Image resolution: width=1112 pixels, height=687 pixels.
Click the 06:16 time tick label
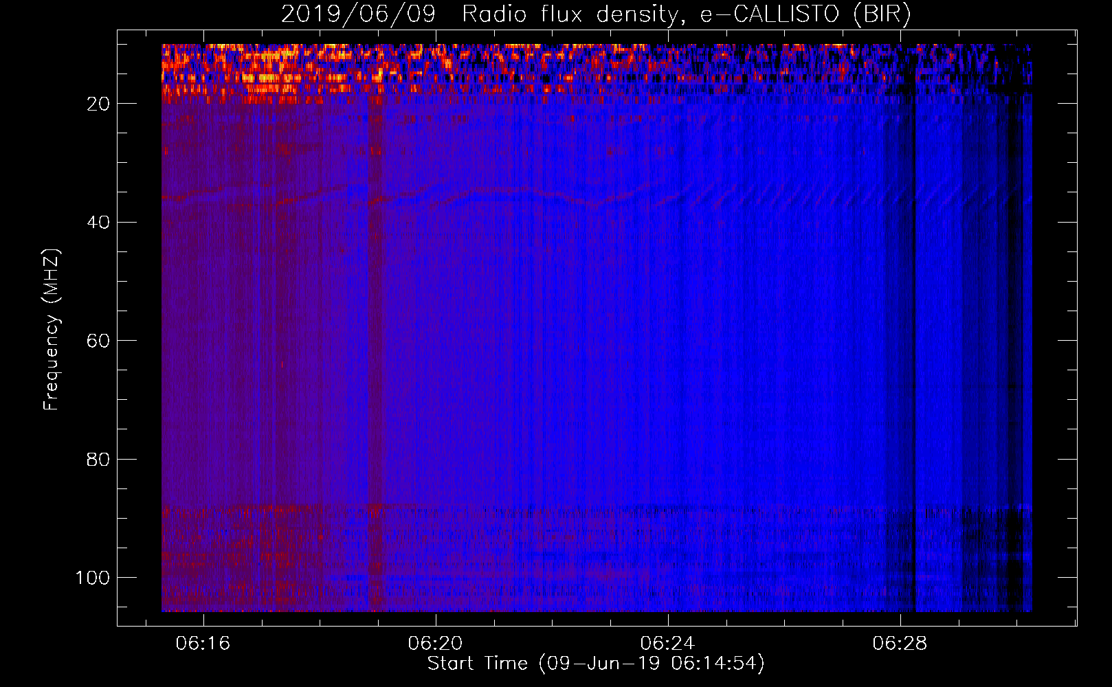[203, 644]
